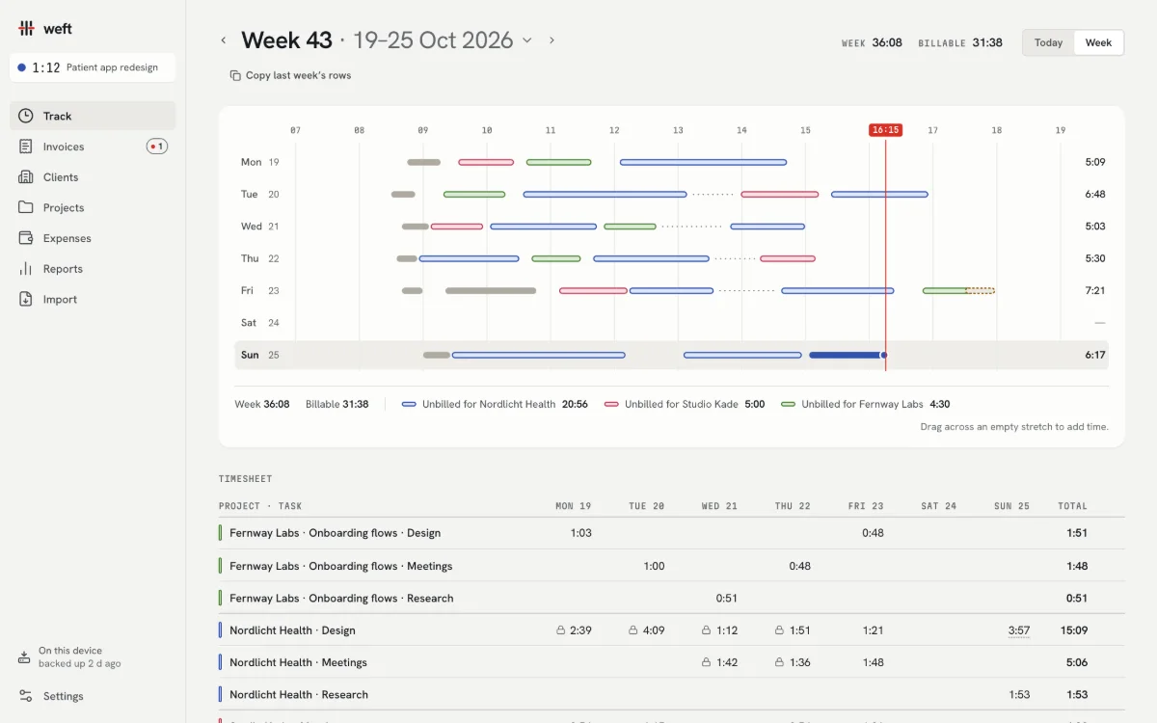Open row Fernway Labs · Onboarding flows · Design
1157x723 pixels.
pos(671,533)
